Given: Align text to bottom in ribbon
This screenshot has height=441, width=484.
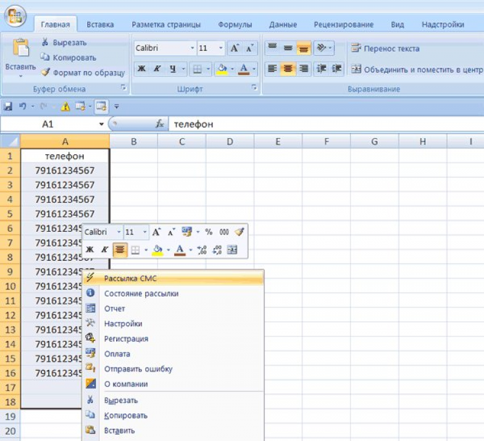Looking at the screenshot, I should [x=303, y=48].
